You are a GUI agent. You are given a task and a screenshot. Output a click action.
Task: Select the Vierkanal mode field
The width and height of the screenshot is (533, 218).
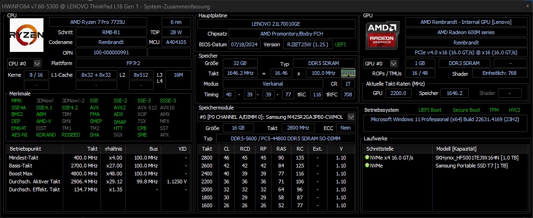pyautogui.click(x=273, y=84)
